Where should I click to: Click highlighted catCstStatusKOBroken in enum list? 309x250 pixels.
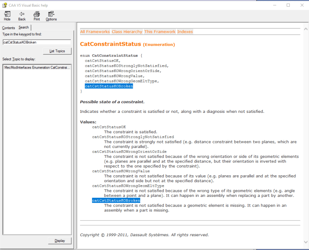(109, 86)
